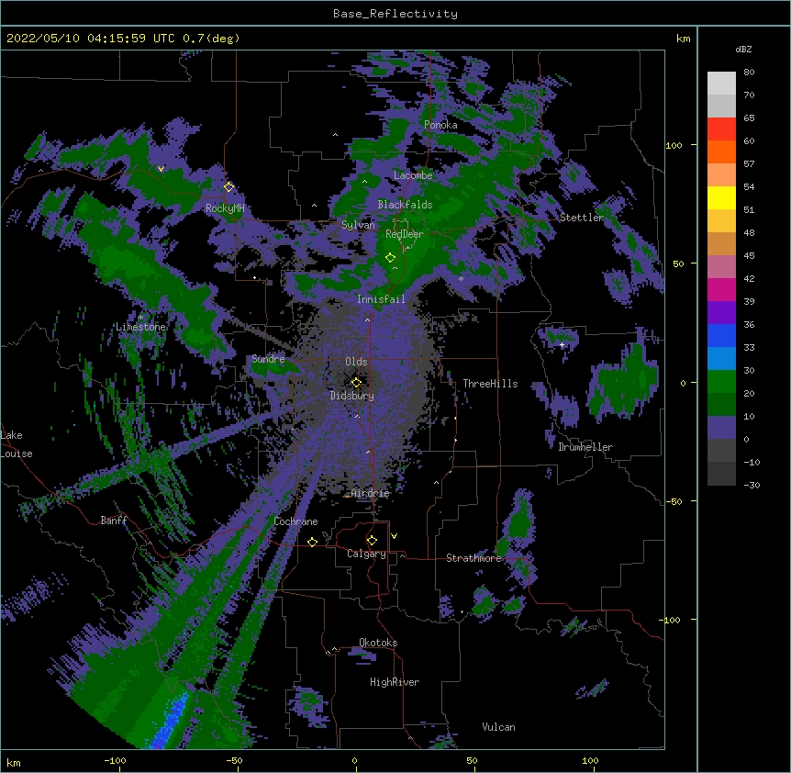Click the 80 value at the legend top

pos(749,73)
